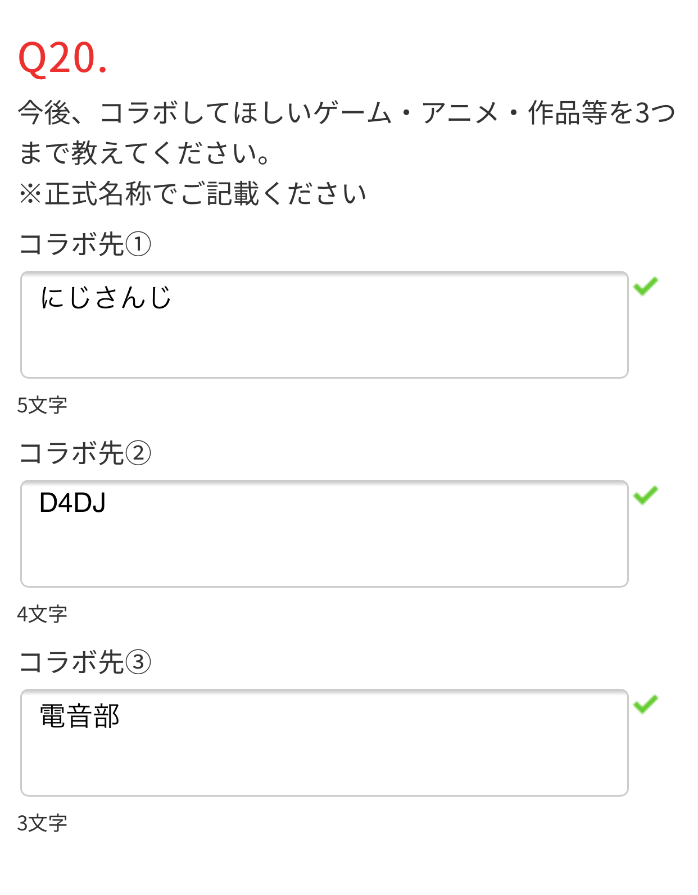Screen dimensions: 698x895
Task: Click the green checkmark beside the 電音部 field
Action: 645,704
